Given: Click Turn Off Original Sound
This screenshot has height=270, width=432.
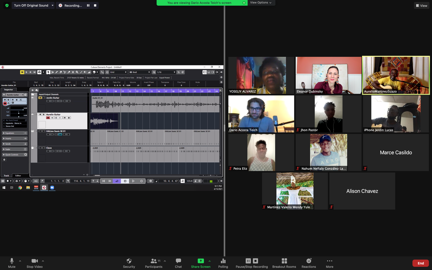Looking at the screenshot, I should pyautogui.click(x=31, y=5).
